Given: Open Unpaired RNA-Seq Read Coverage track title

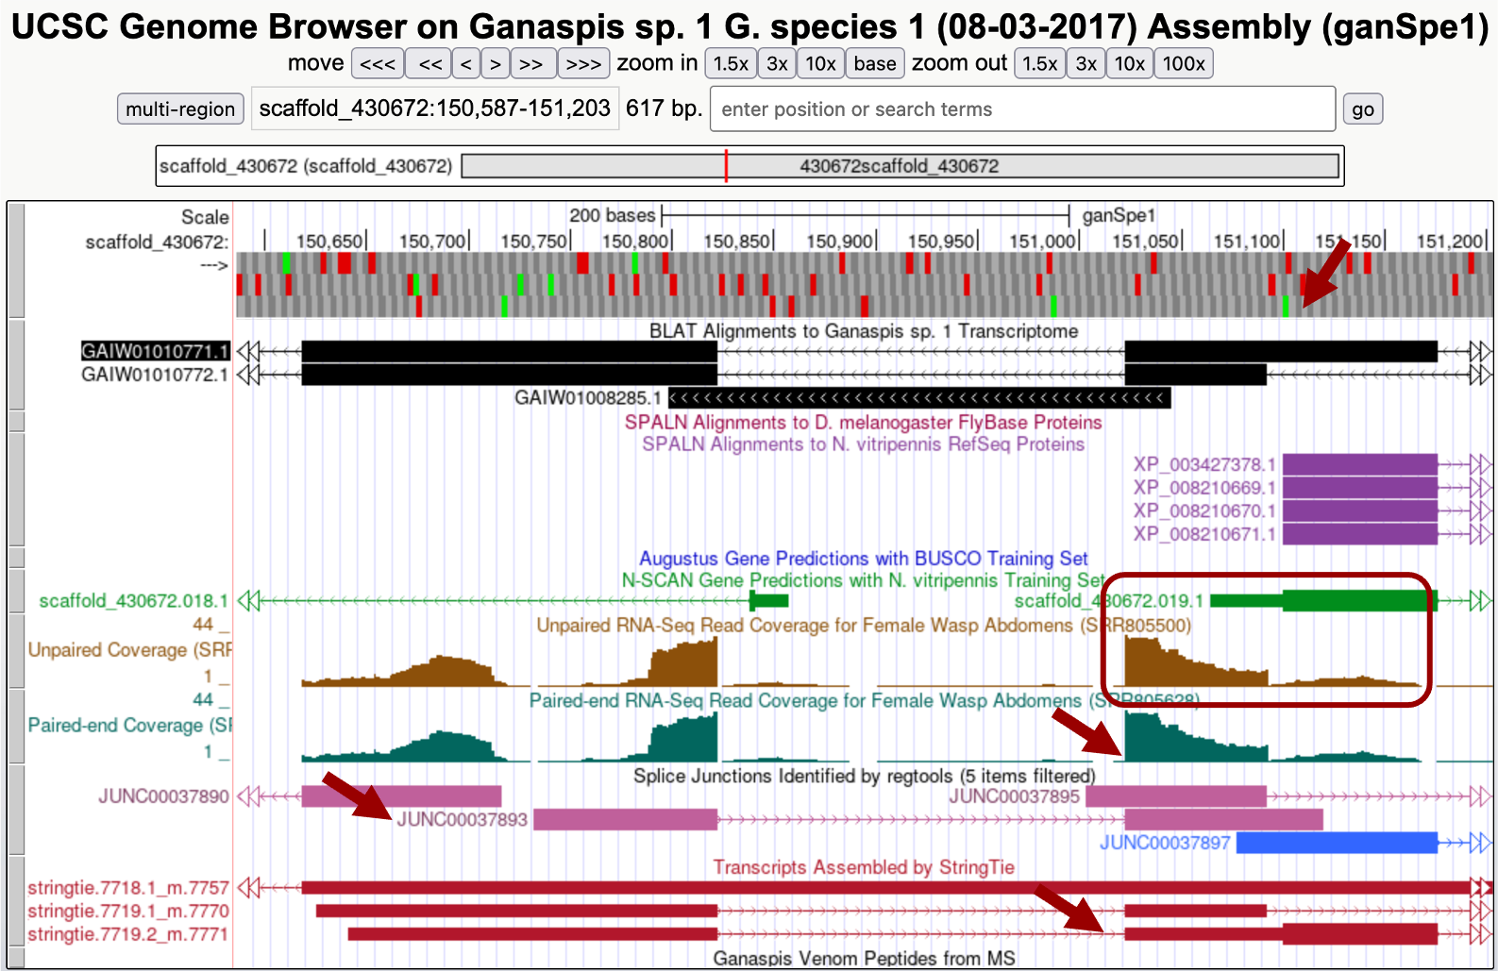Looking at the screenshot, I should click(864, 626).
